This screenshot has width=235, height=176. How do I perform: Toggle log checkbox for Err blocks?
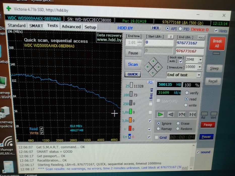[x=149, y=137]
